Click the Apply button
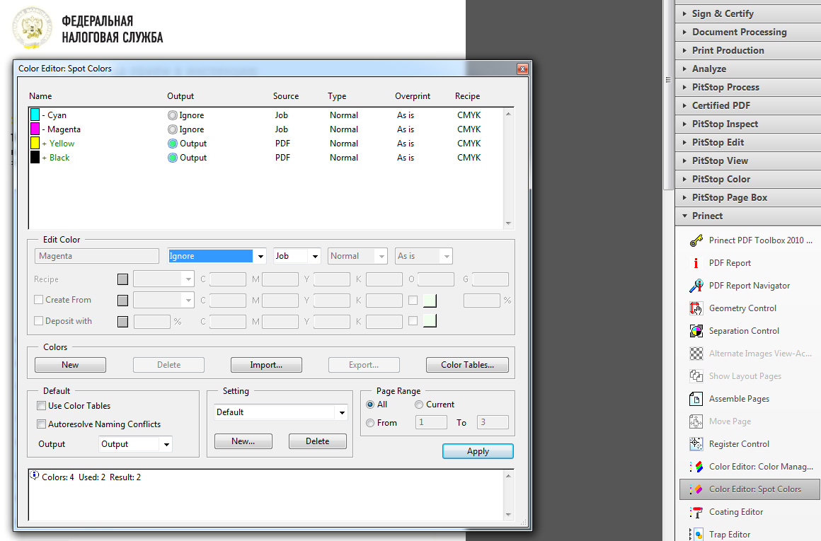 [x=478, y=451]
